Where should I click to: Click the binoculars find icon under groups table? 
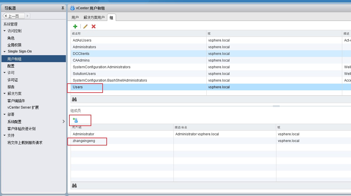[x=74, y=99]
